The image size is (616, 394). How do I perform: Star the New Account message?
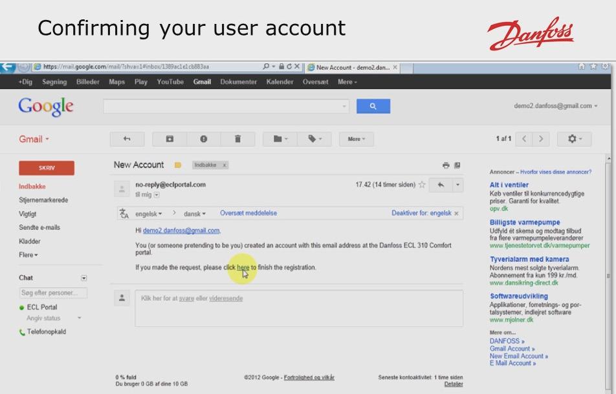click(422, 185)
